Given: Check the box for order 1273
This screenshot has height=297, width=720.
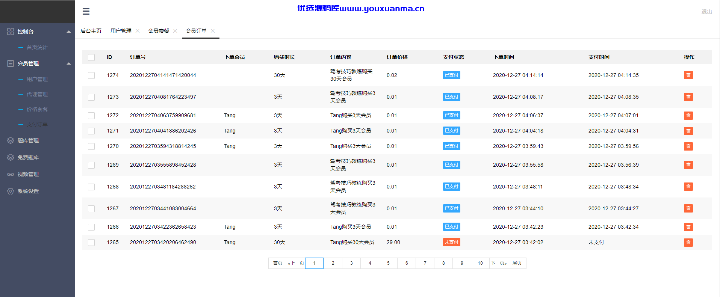Looking at the screenshot, I should 91,97.
